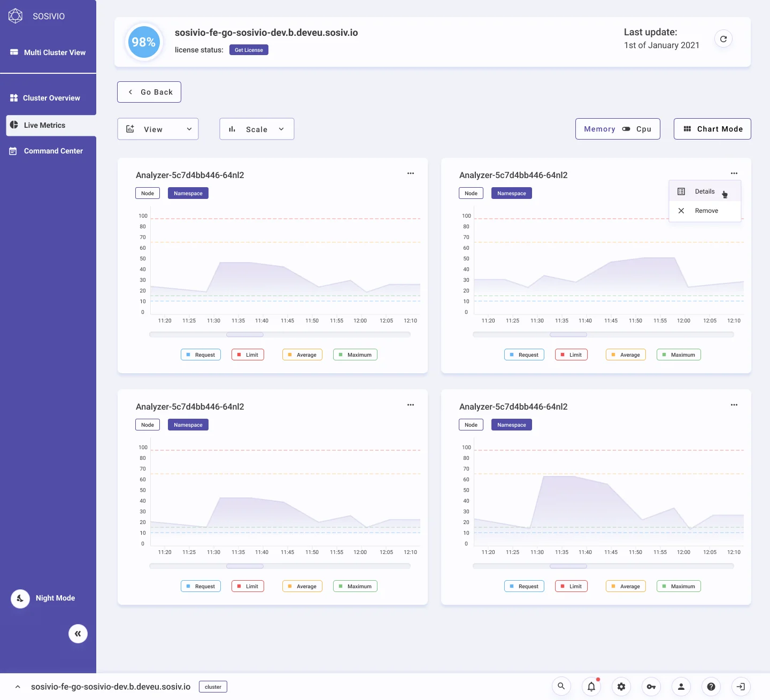Expand the bottom cluster bar chevron
Image resolution: width=770 pixels, height=700 pixels.
(18, 687)
